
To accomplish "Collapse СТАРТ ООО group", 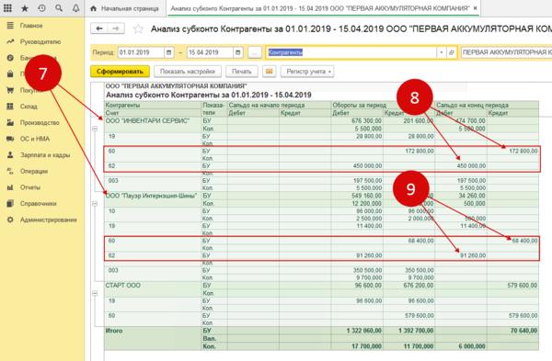I will 95,293.
